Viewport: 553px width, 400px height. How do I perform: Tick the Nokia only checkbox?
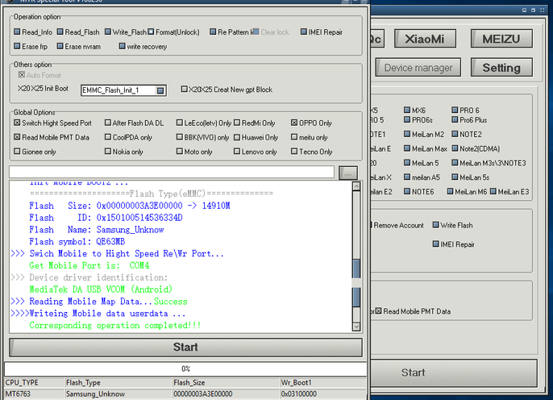[x=108, y=151]
